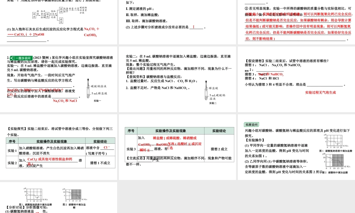Click the share icon beside the 一题多设问 tag
Screen dimensions: 355x213
point(11,58)
